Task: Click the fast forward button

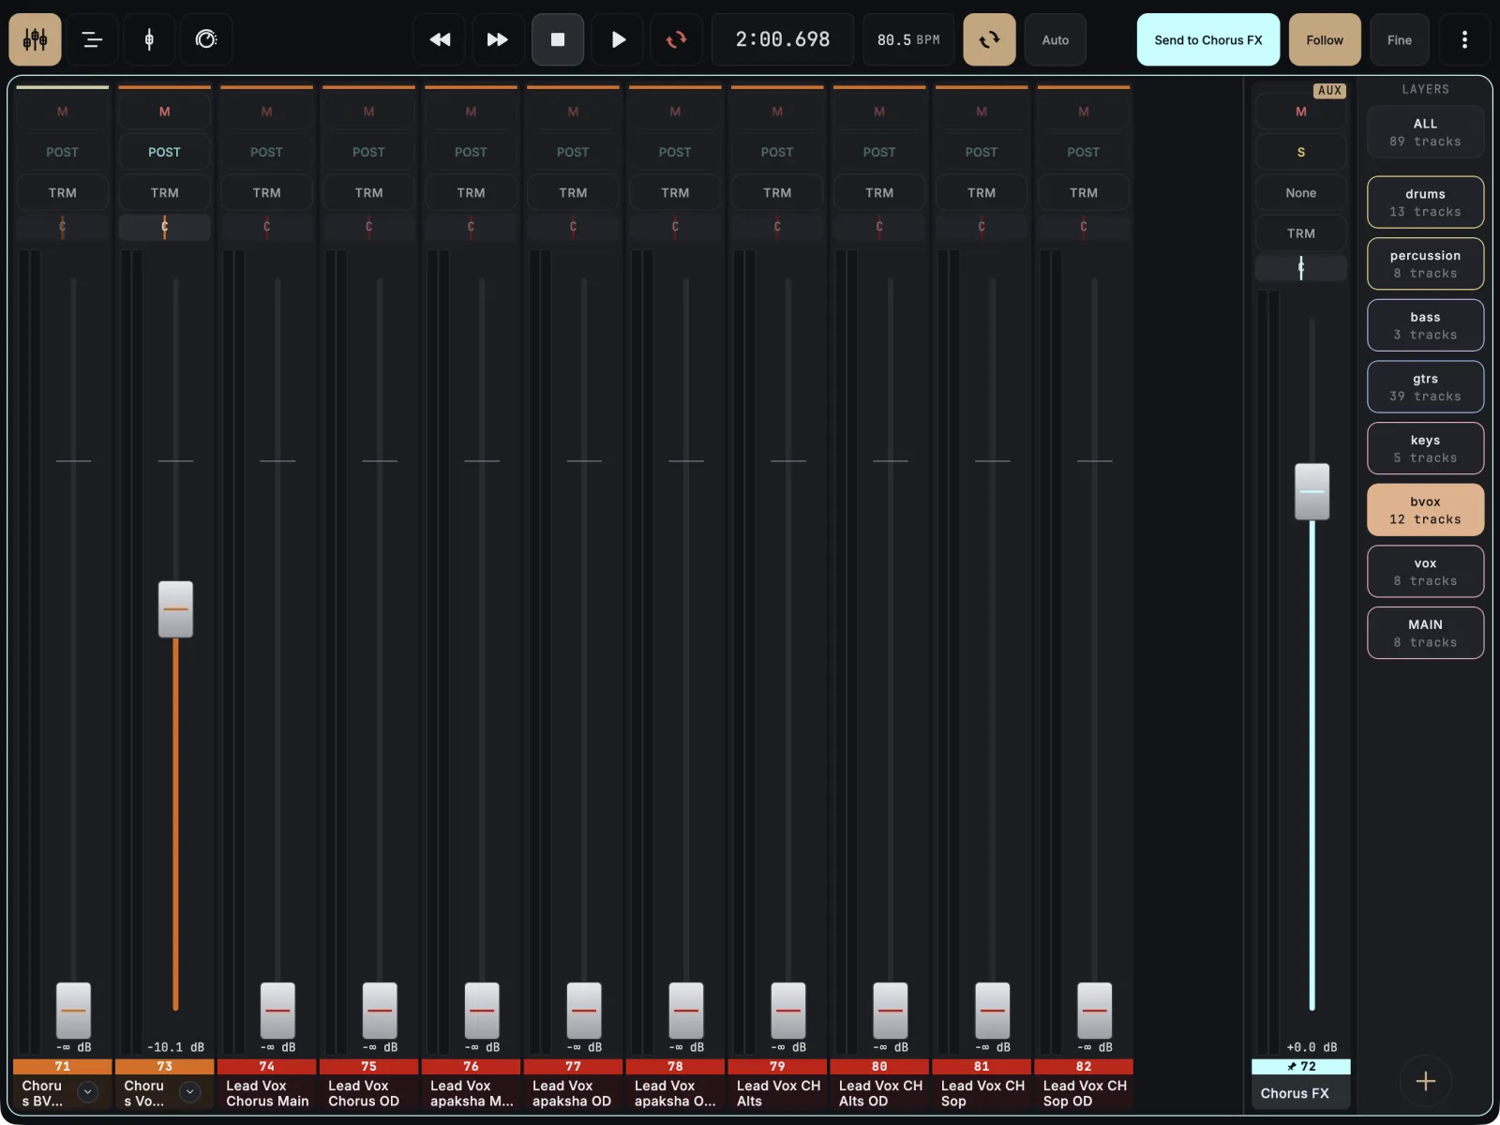Action: tap(497, 39)
